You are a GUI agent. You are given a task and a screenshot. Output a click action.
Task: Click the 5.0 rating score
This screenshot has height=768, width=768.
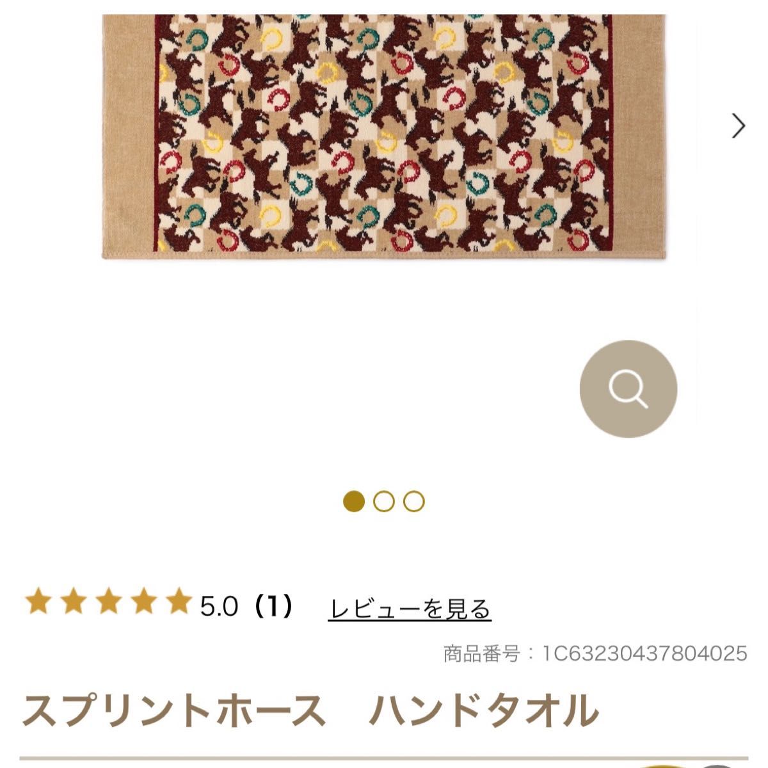point(219,606)
